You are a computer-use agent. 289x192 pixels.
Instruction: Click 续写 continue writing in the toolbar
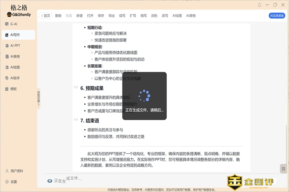click(122, 16)
